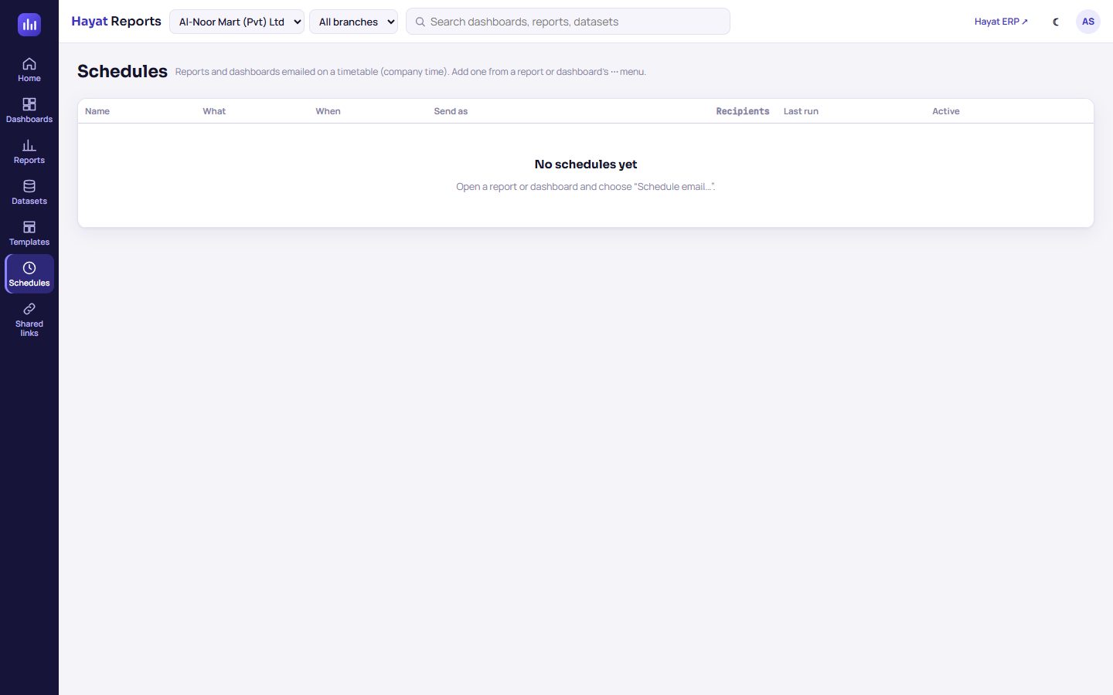Click the Hayat Reports title
The height and width of the screenshot is (695, 1113).
[x=116, y=22]
